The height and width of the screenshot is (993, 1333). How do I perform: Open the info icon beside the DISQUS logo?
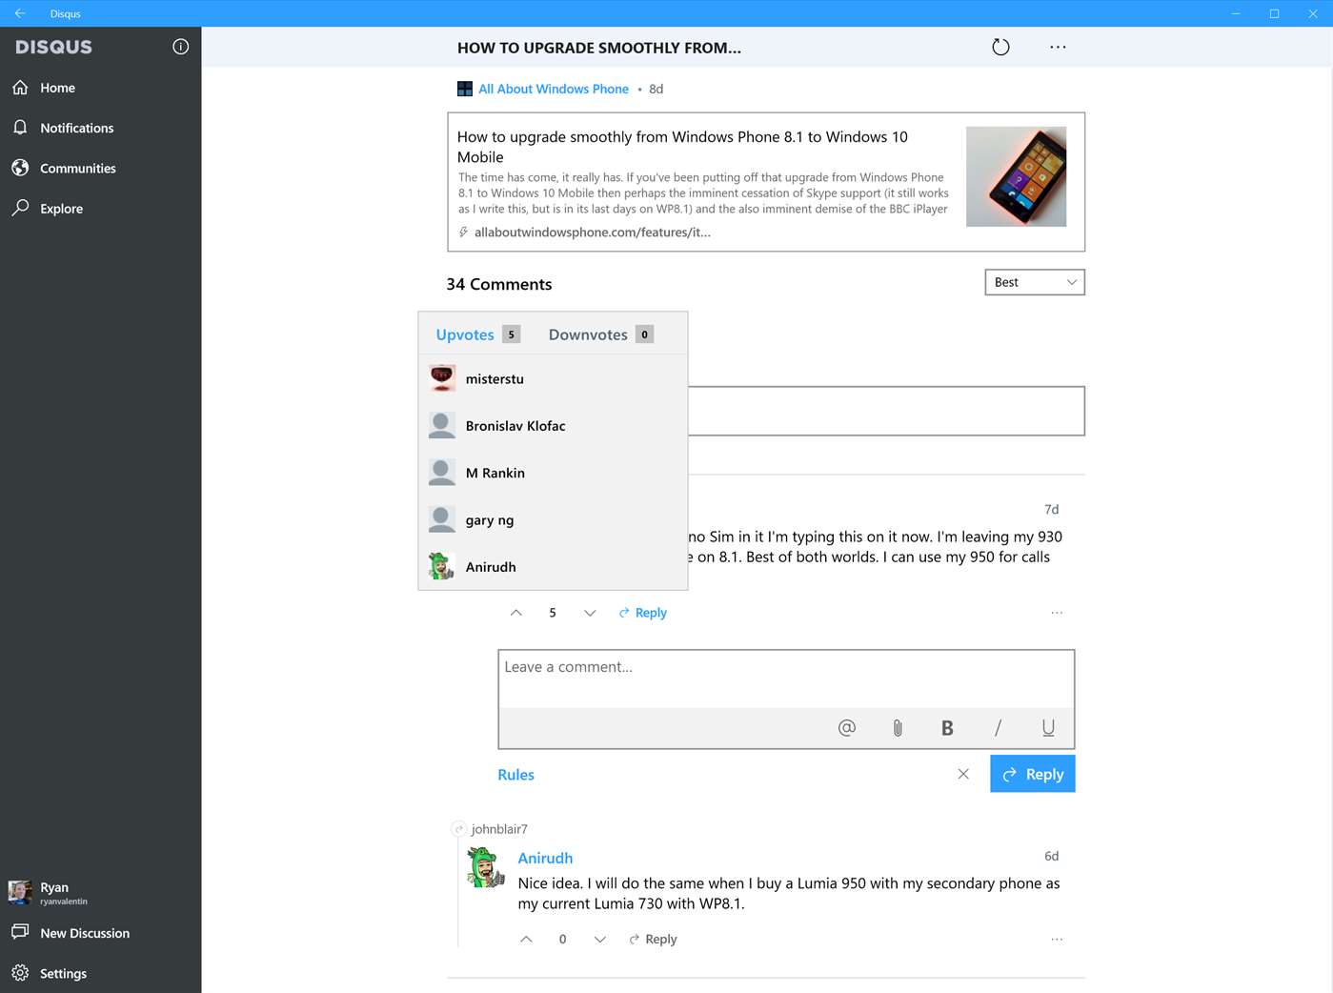click(x=180, y=47)
